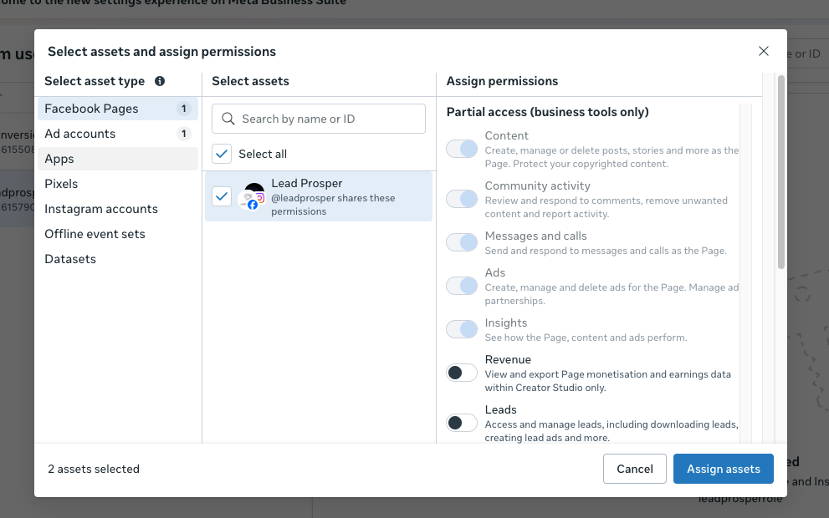This screenshot has width=829, height=518.
Task: Click the search magnifier icon in Select assets
Action: [228, 119]
